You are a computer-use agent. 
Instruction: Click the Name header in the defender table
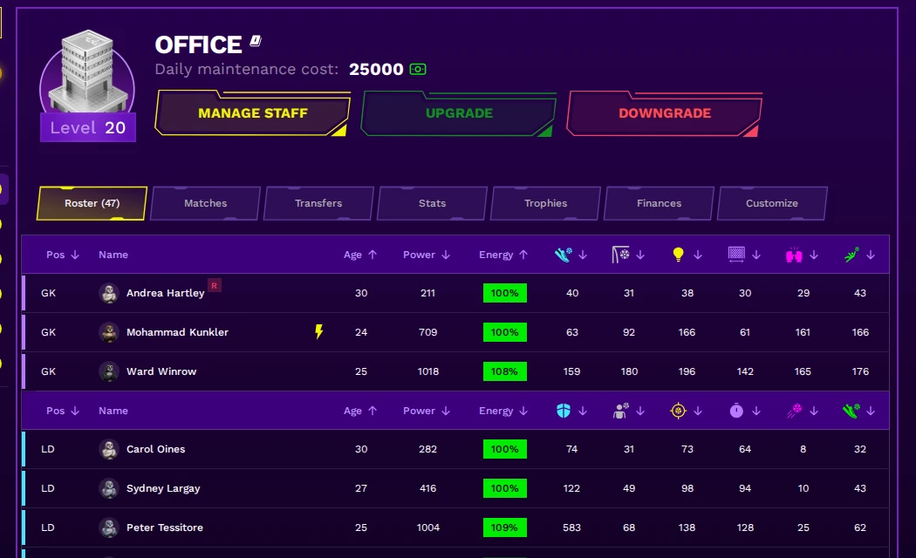tap(113, 411)
